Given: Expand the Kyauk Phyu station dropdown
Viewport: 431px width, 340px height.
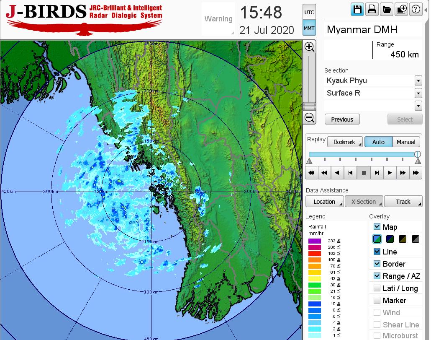Looking at the screenshot, I should coord(418,80).
